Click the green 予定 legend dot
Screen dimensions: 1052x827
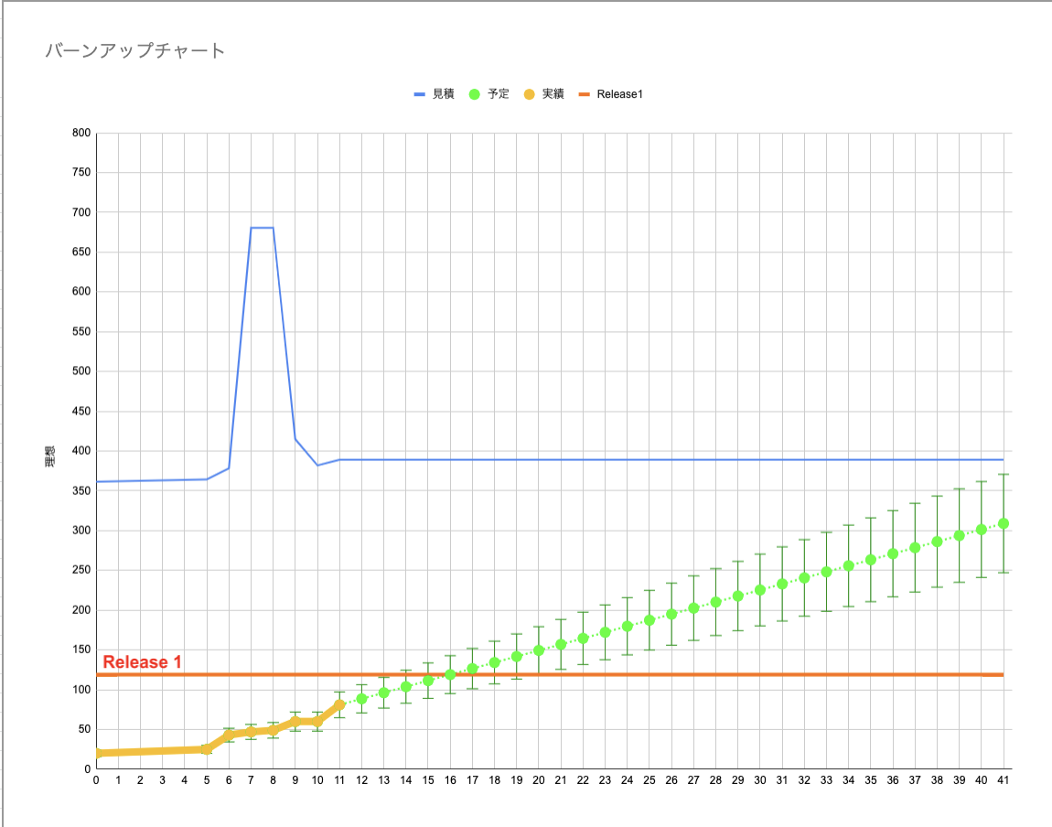pyautogui.click(x=475, y=94)
